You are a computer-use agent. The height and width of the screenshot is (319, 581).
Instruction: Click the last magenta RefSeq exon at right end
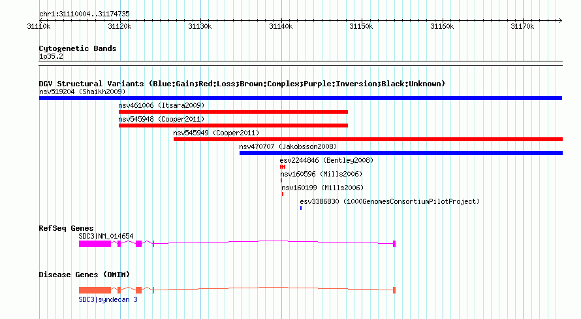394,244
